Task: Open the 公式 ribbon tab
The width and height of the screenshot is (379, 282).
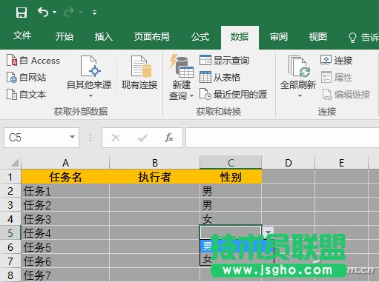Action: 200,37
